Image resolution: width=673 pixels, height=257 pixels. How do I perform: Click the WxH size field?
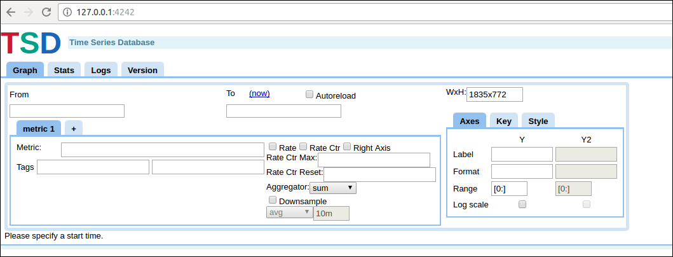point(495,95)
